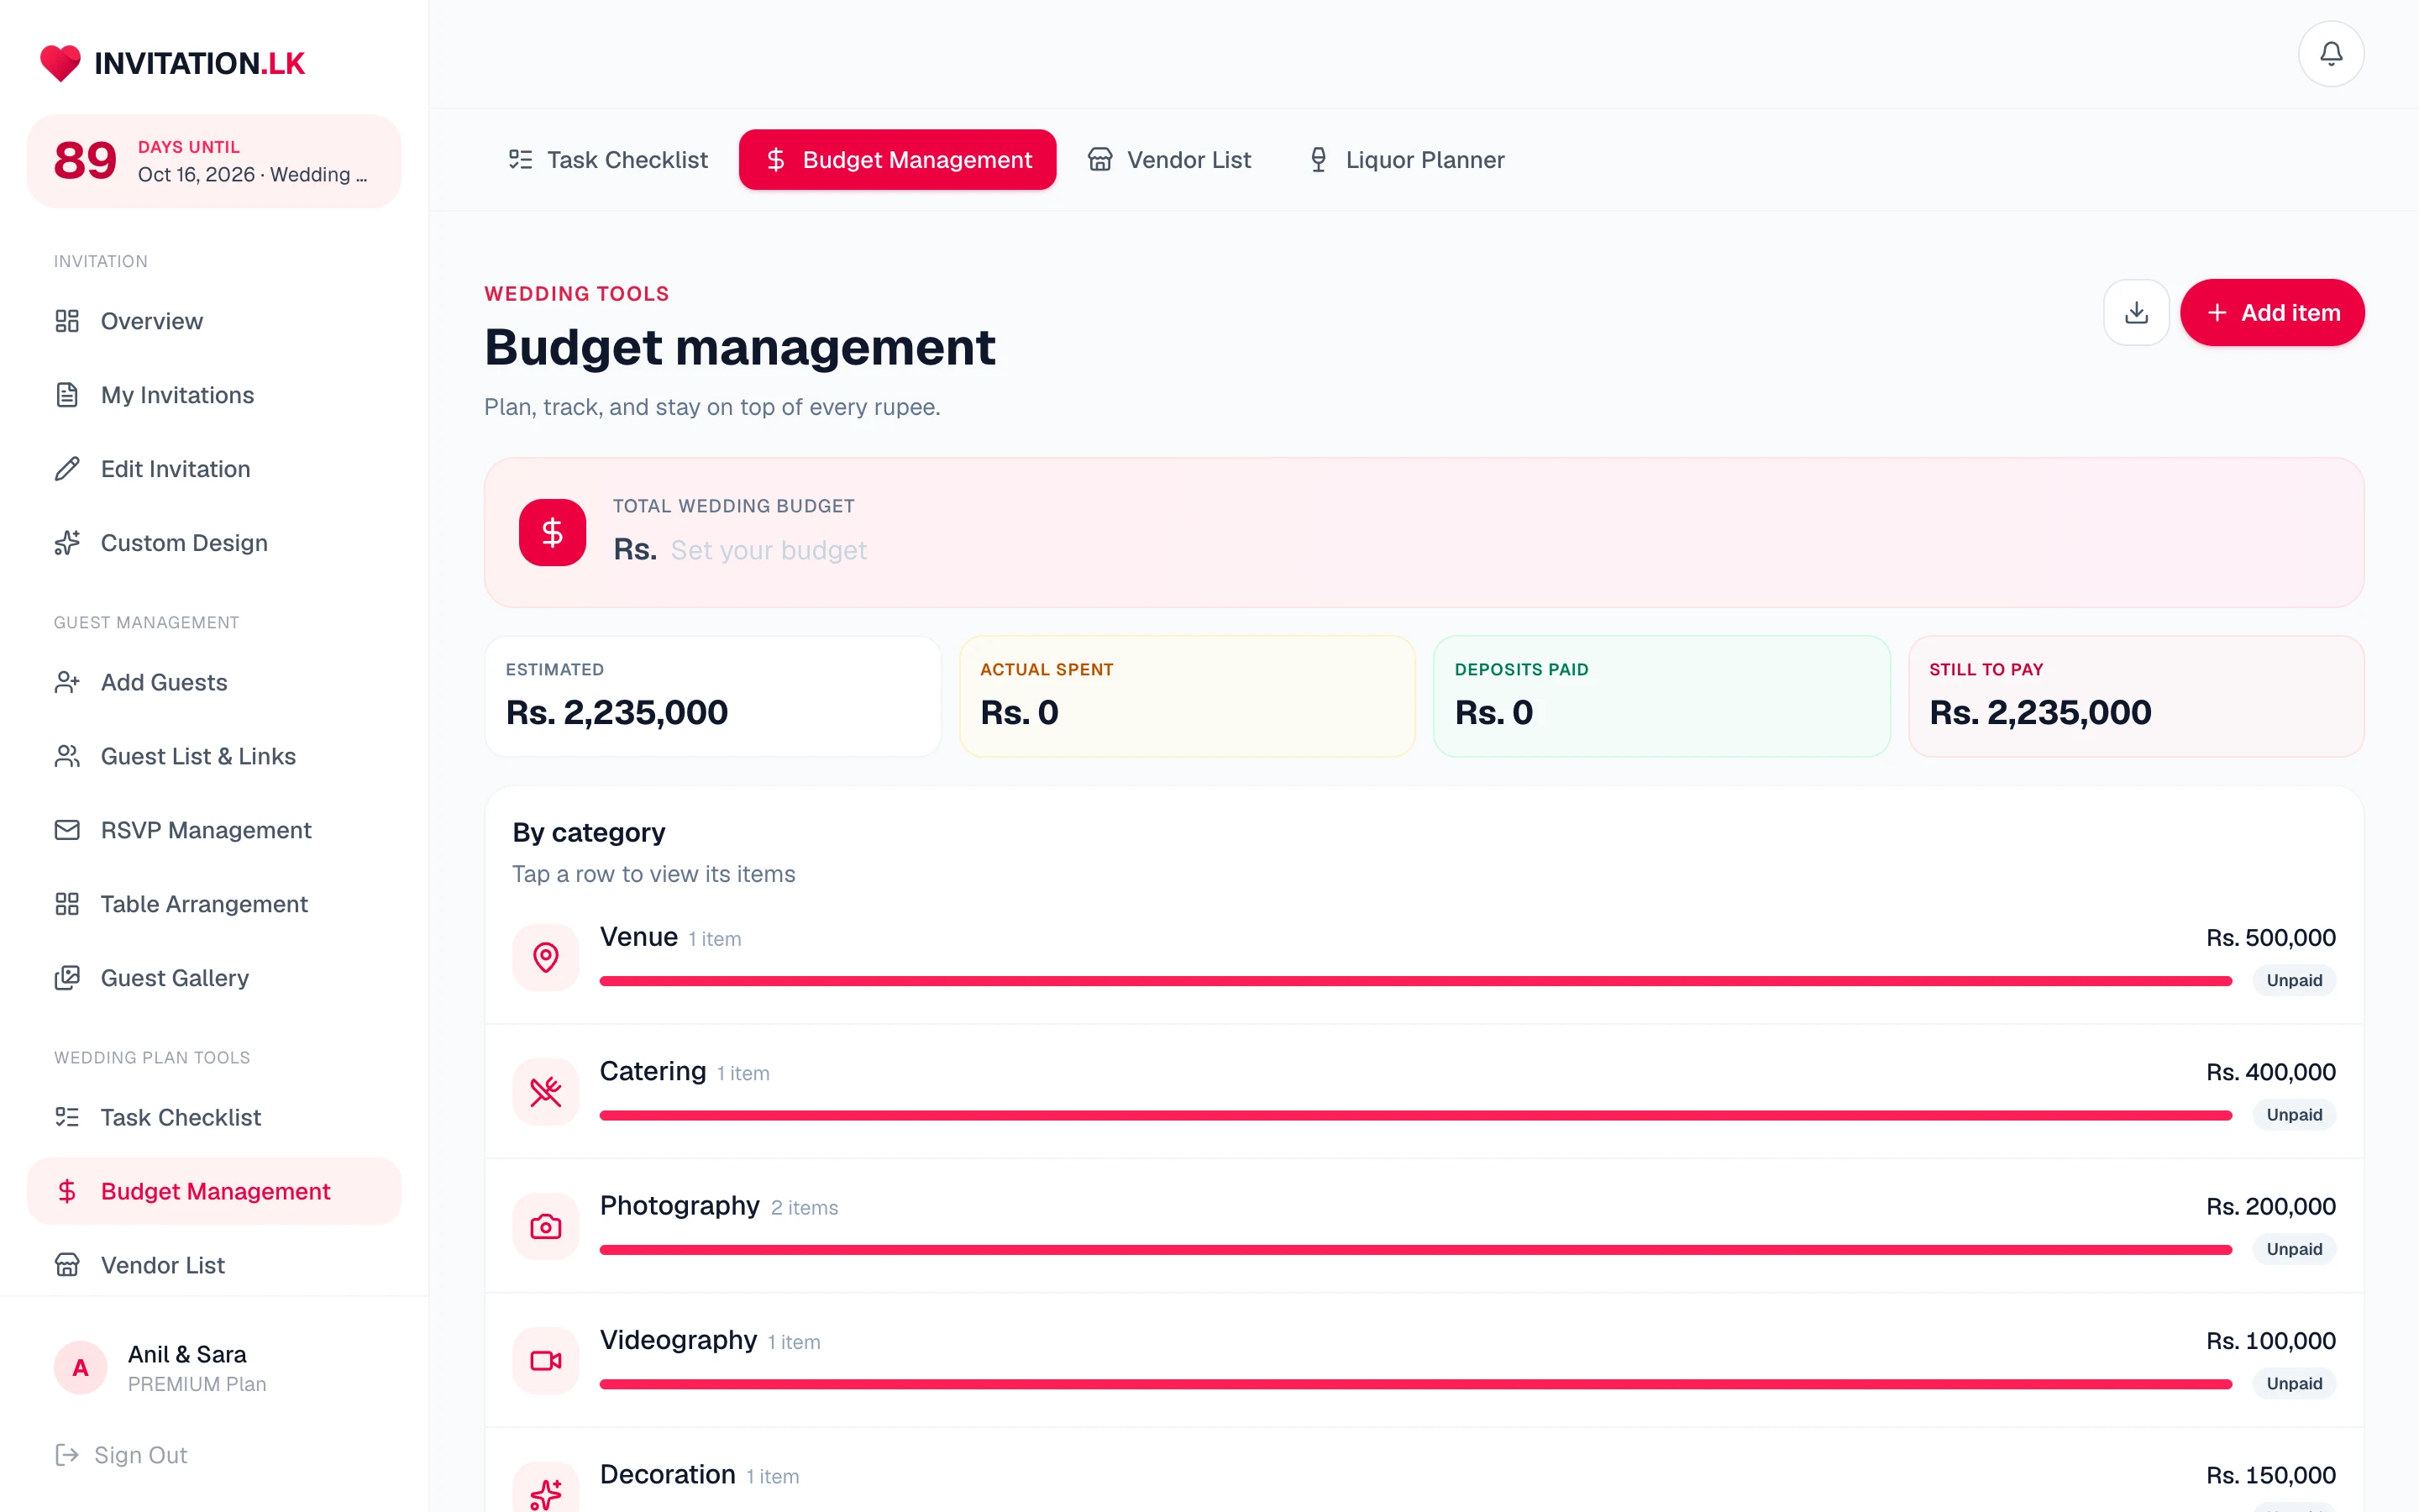Click Guest List & Links

[214, 756]
